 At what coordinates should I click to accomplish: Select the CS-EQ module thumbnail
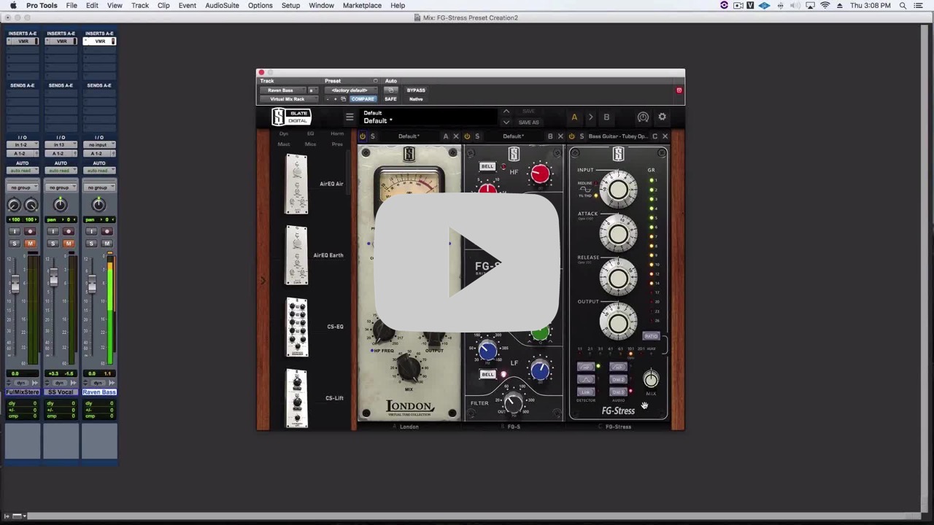coord(296,327)
